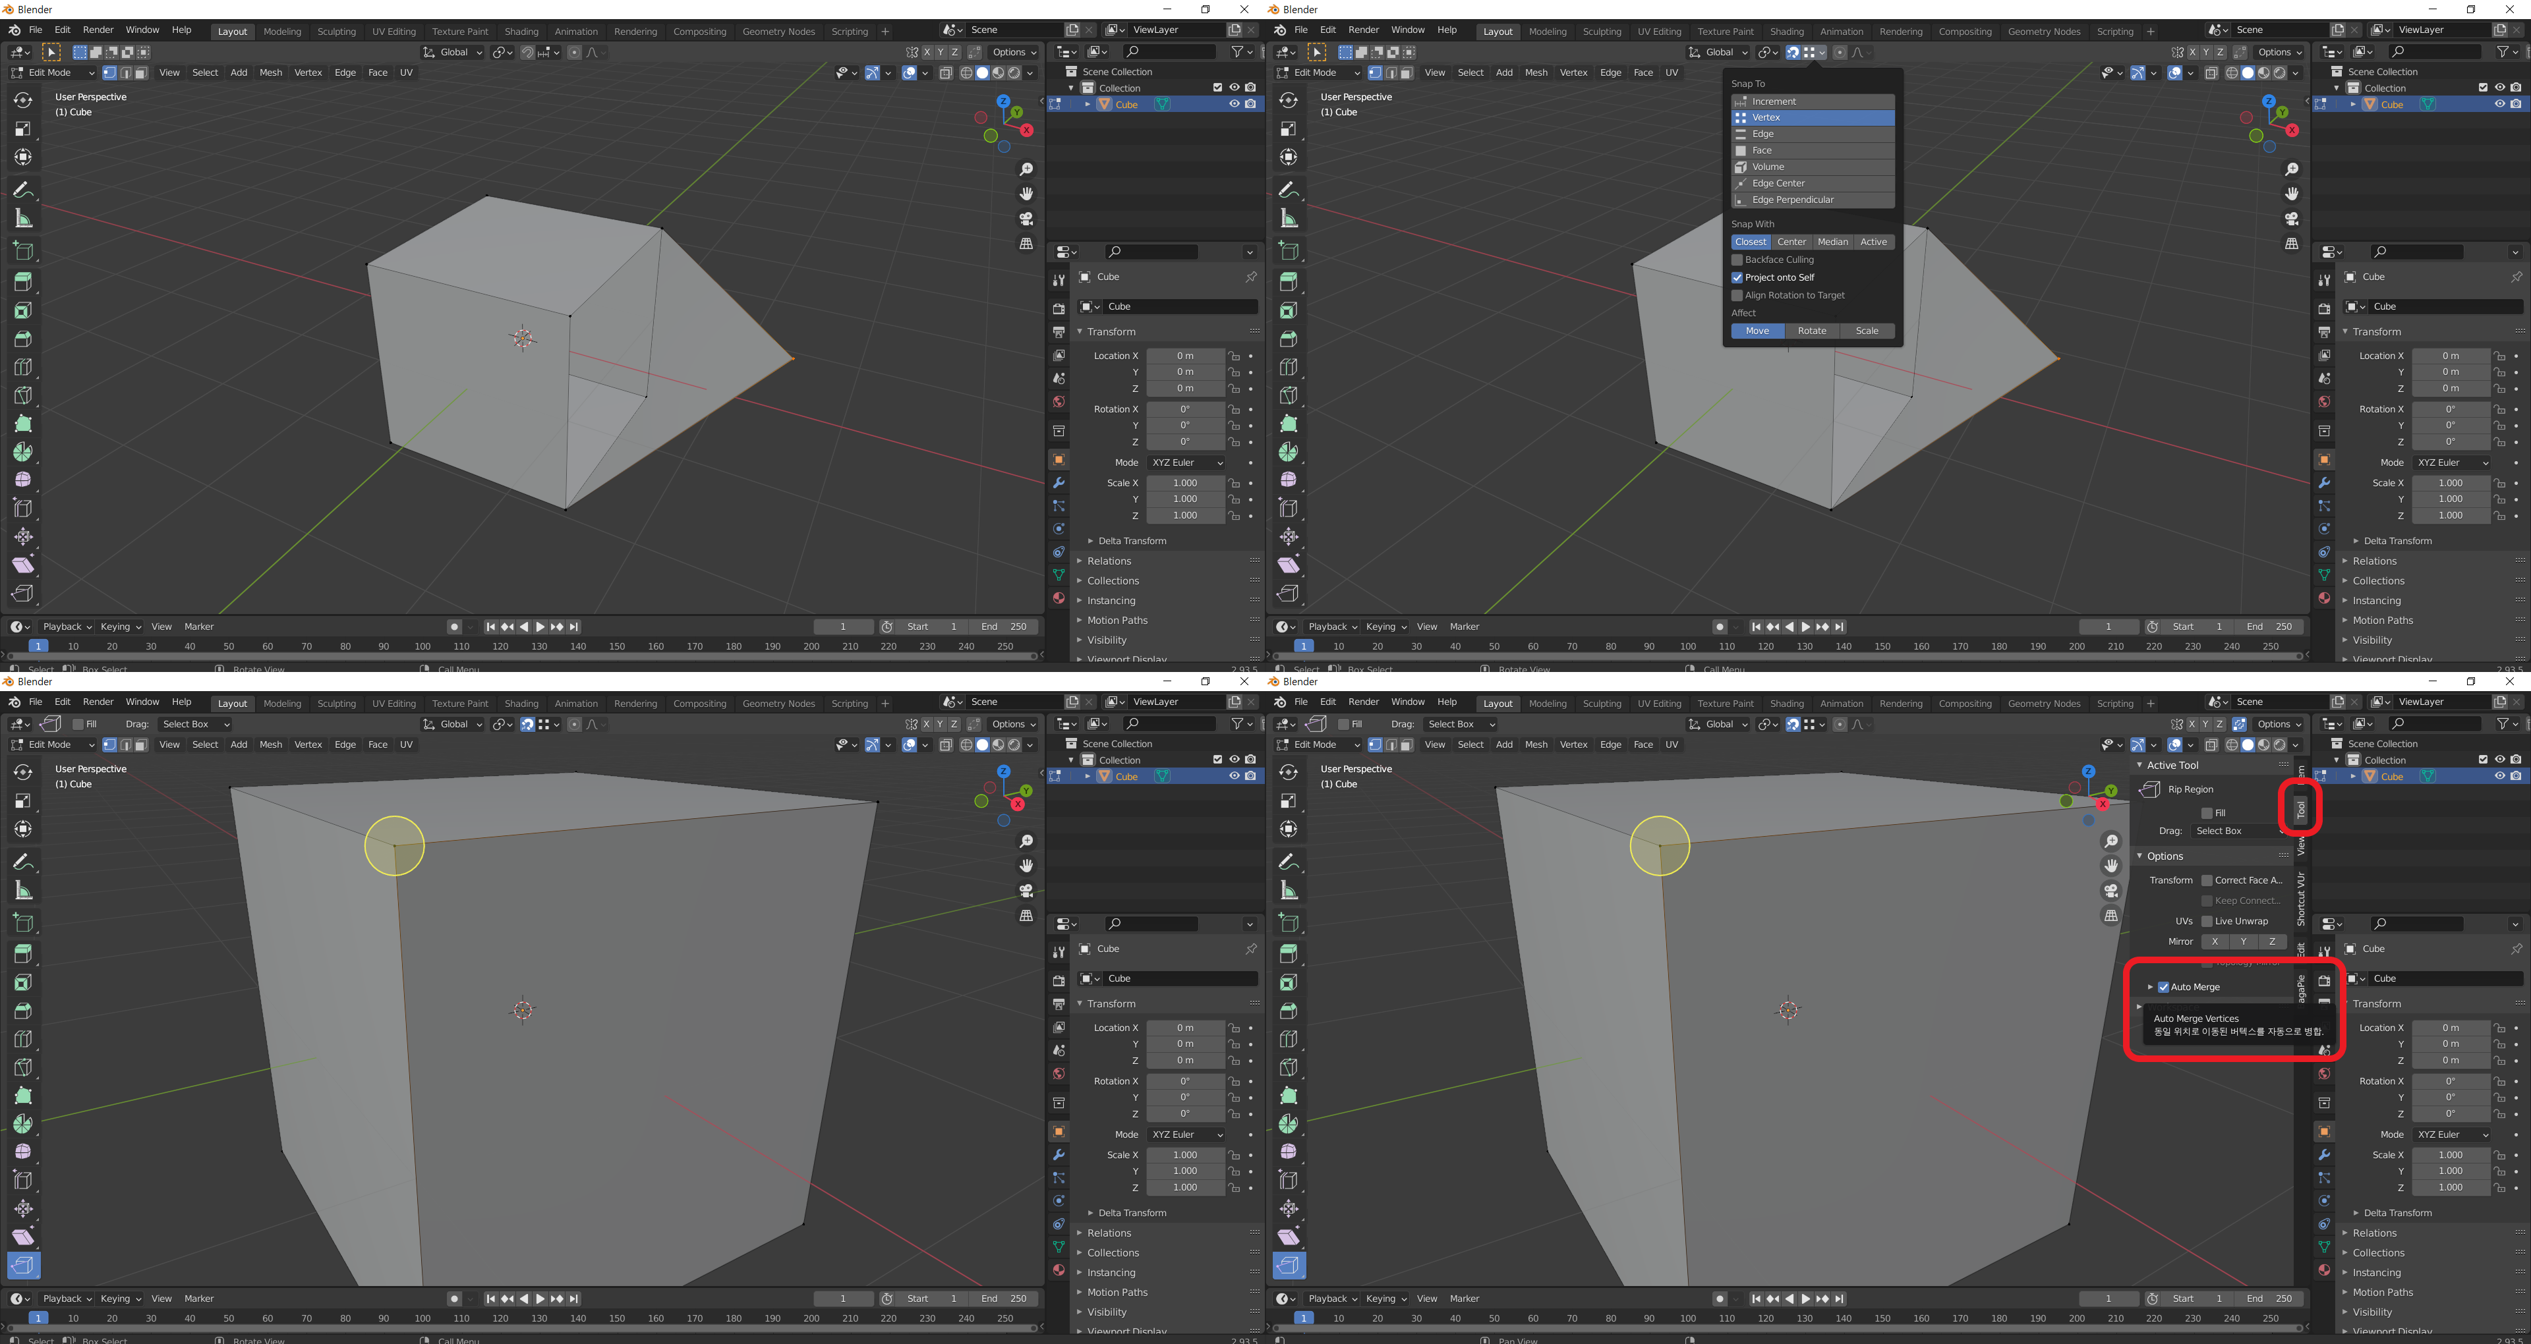The height and width of the screenshot is (1344, 2531).
Task: Select the Knife tool in top-right window
Action: (x=1288, y=396)
